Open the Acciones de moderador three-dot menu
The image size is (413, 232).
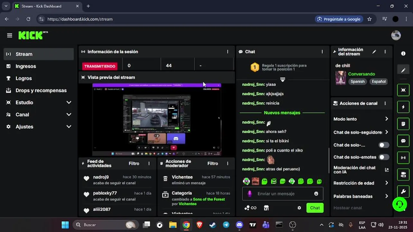click(227, 163)
